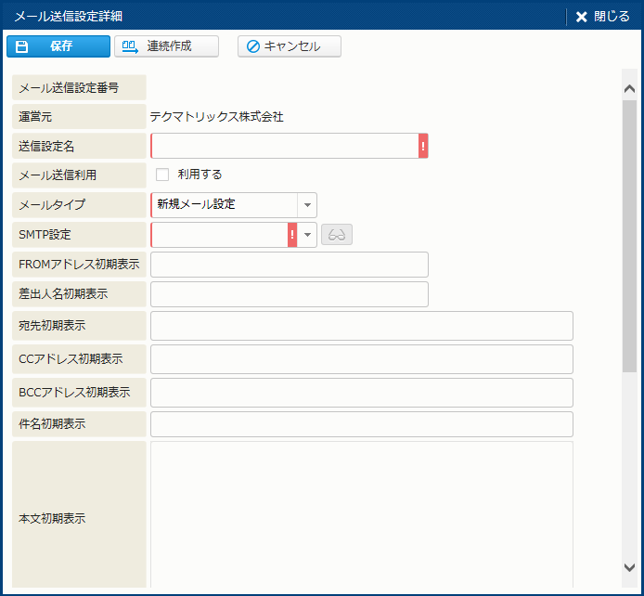
Task: Click inside the 本文初期表示 text area
Action: coord(361,515)
